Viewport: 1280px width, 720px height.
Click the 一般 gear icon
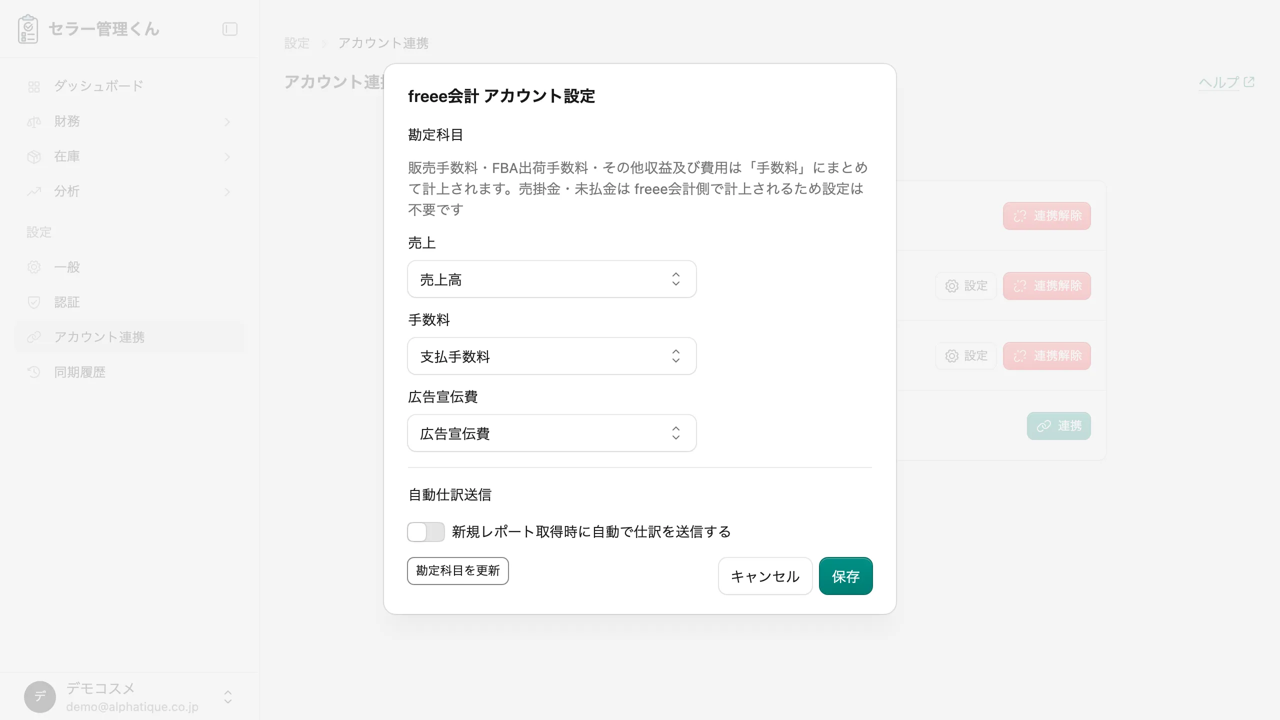coord(34,267)
